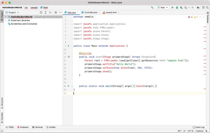The image size is (210, 133).
Task: Expand the External Libraries tree node
Action: click(x=6, y=20)
